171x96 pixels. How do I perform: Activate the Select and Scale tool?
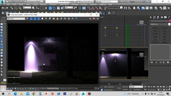point(58,8)
